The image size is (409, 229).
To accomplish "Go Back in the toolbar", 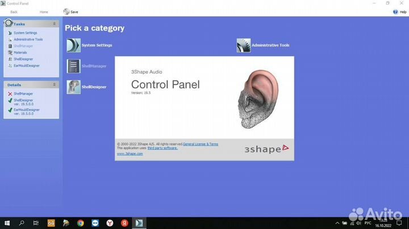I will click(14, 12).
